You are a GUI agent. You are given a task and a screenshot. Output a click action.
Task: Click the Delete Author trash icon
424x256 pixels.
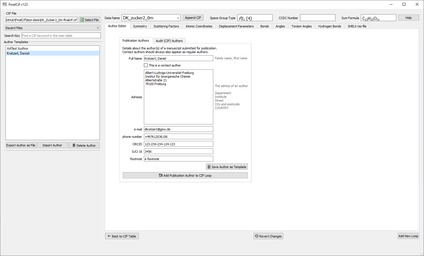point(74,146)
